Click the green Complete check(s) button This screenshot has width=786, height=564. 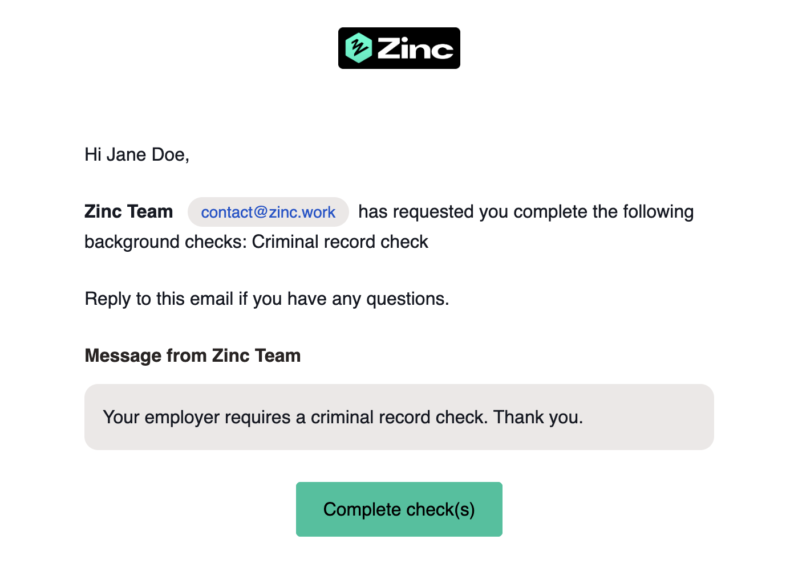(x=399, y=509)
